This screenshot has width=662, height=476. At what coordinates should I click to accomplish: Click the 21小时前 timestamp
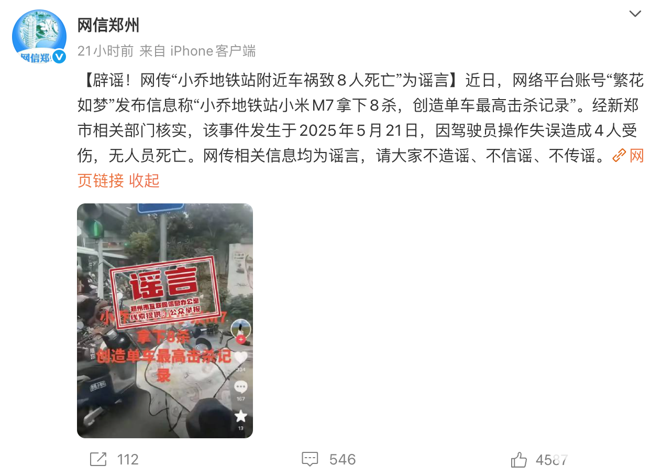click(x=106, y=51)
